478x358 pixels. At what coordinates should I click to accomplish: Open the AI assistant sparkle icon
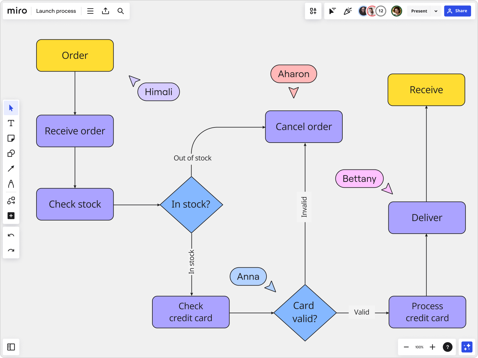(x=467, y=347)
